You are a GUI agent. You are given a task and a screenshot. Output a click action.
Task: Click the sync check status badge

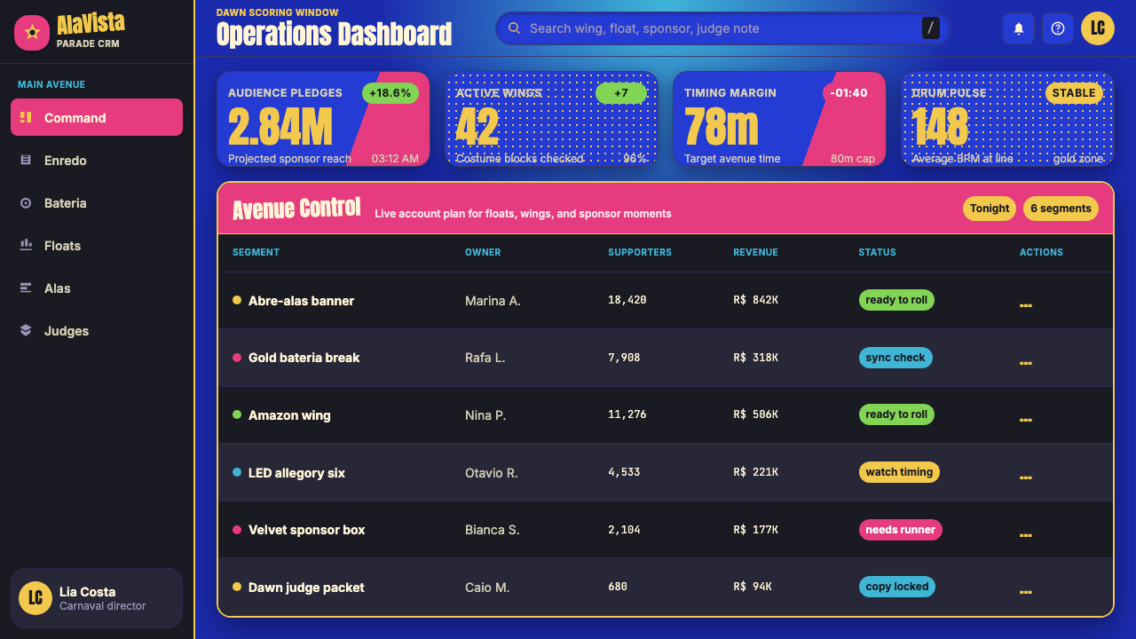coord(895,358)
